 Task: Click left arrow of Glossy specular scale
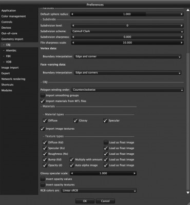pos(72,173)
